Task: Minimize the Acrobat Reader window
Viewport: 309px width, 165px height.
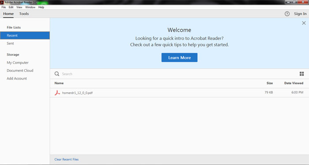Action: pos(289,2)
